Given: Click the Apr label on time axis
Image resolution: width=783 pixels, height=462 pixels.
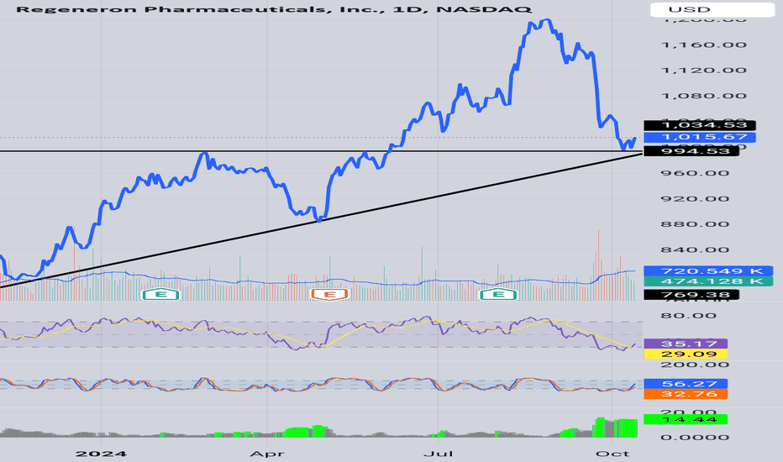Looking at the screenshot, I should click(x=267, y=454).
